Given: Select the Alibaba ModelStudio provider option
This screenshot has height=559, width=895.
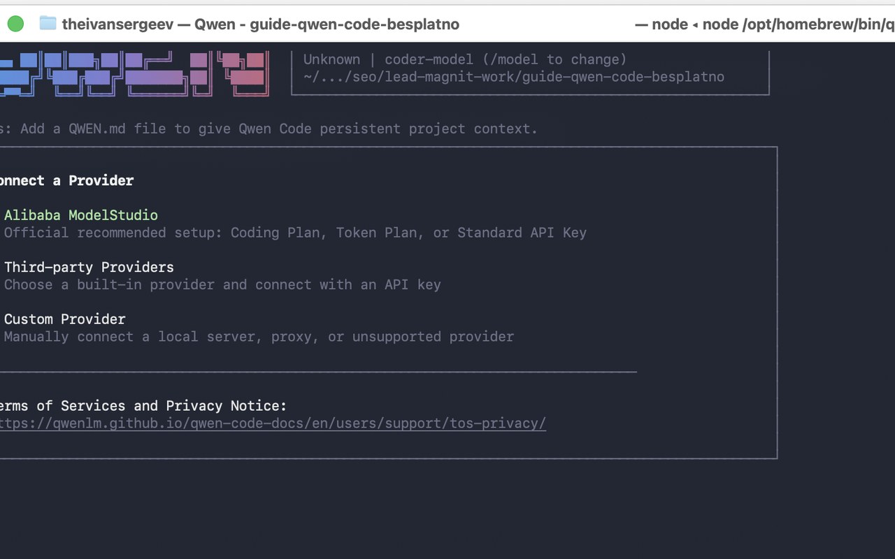Looking at the screenshot, I should [81, 215].
